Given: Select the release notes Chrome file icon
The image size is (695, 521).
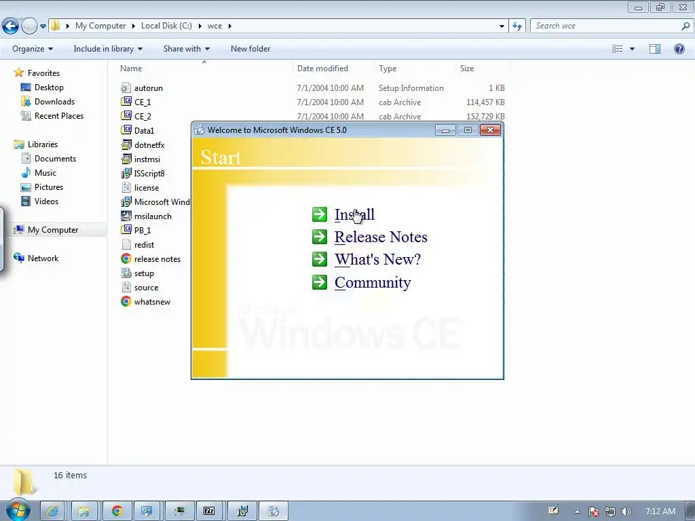Looking at the screenshot, I should click(x=126, y=258).
